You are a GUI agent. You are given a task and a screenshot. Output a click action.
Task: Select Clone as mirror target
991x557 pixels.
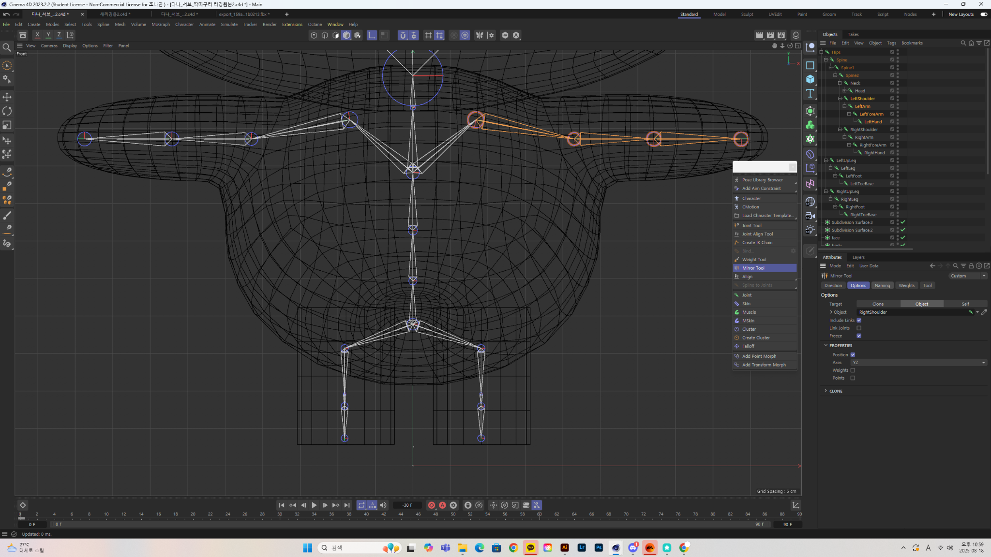tap(878, 304)
